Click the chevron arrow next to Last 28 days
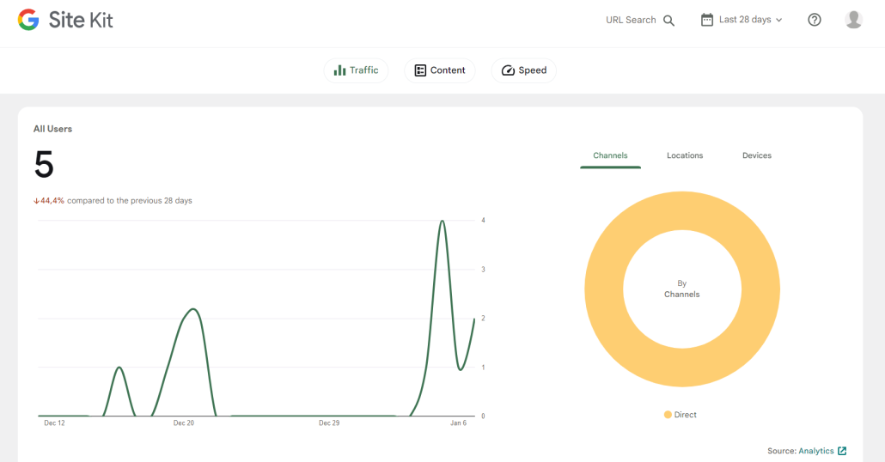 [x=779, y=21]
